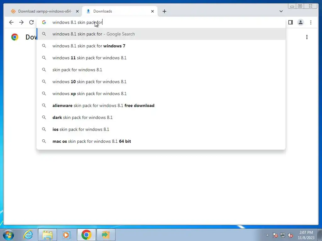Select the Downloads tab

point(119,11)
